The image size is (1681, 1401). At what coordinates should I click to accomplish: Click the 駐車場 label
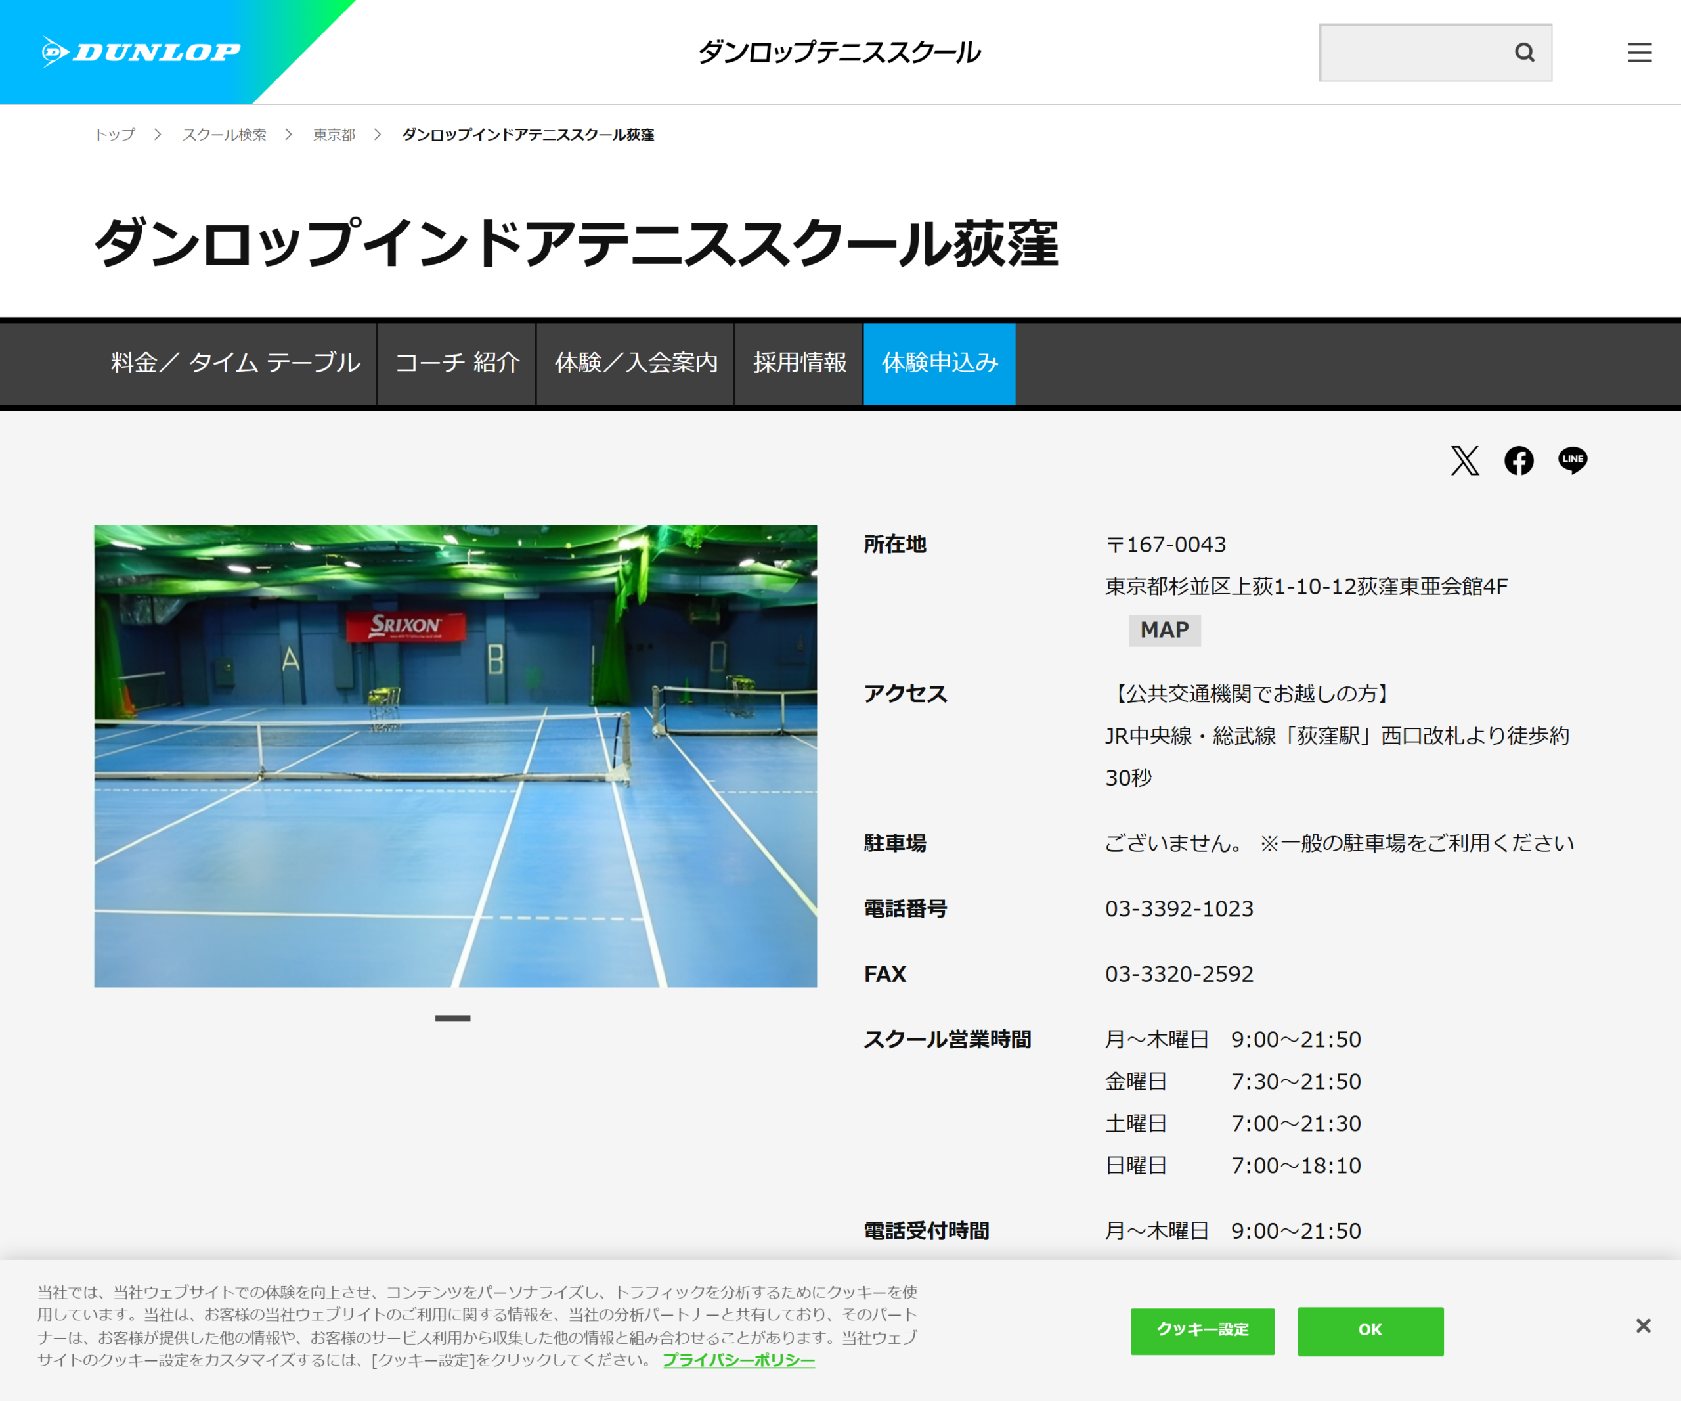click(895, 843)
